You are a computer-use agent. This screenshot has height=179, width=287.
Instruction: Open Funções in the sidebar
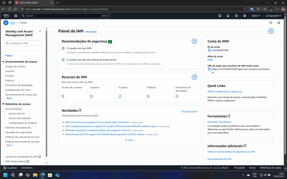[x=10, y=76]
